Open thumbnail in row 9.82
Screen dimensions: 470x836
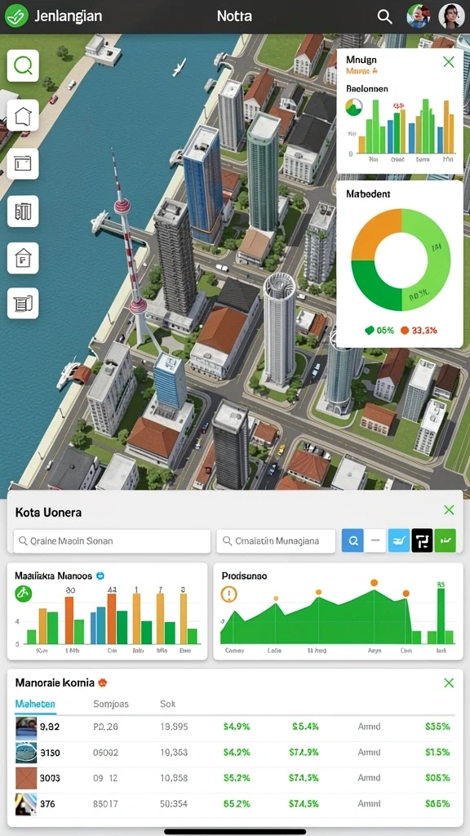pyautogui.click(x=26, y=727)
